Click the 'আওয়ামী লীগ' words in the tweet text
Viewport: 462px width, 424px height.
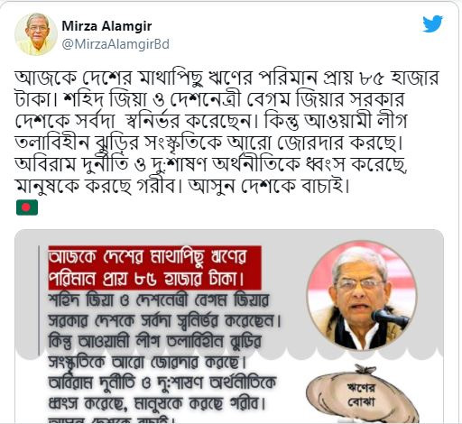356,122
